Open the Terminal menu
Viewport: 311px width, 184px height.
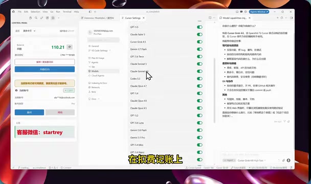tap(67, 12)
